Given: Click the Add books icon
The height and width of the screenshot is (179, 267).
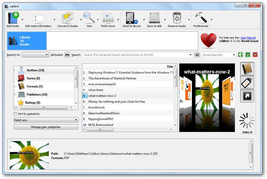Looking at the screenshot, I should pyautogui.click(x=13, y=18).
